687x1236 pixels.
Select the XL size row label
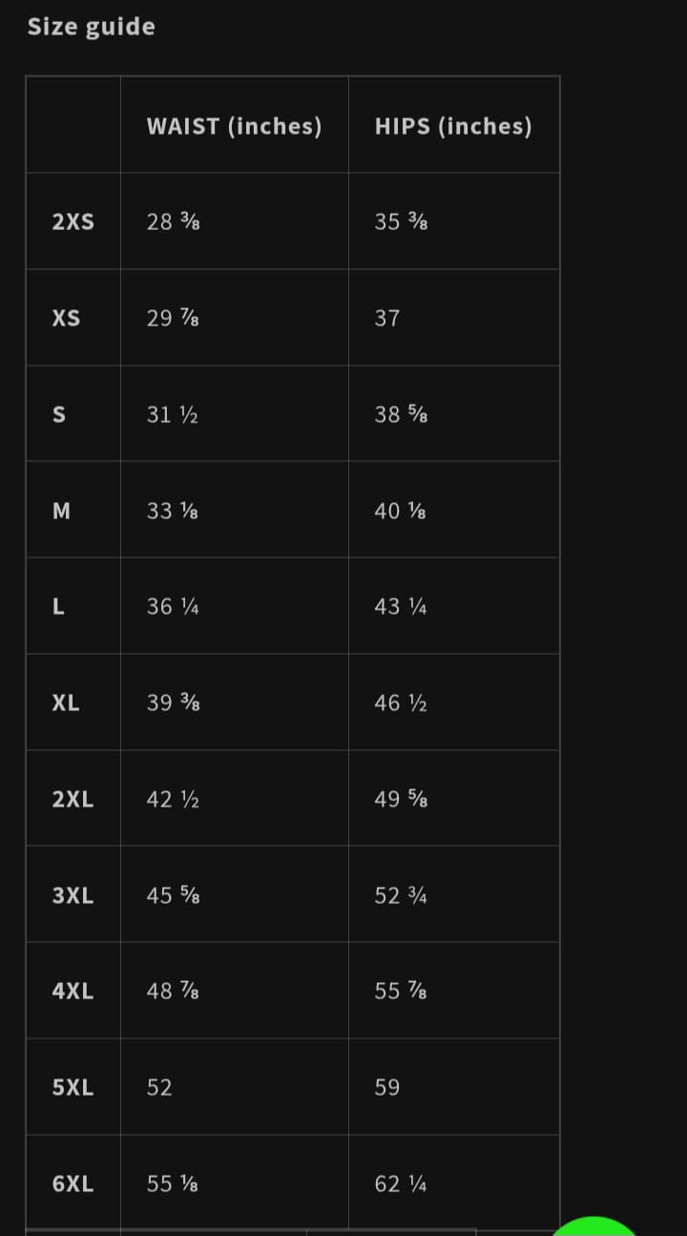66,703
